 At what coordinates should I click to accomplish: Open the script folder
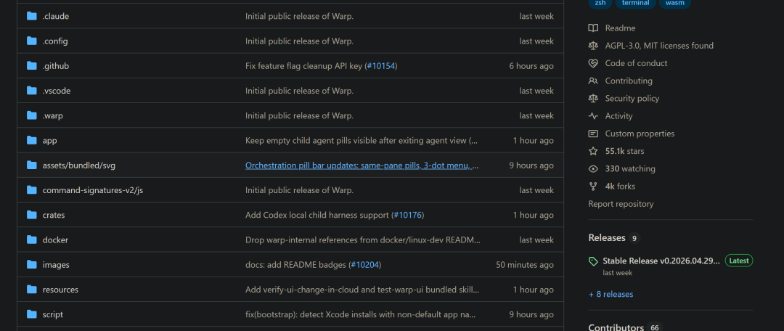click(52, 314)
